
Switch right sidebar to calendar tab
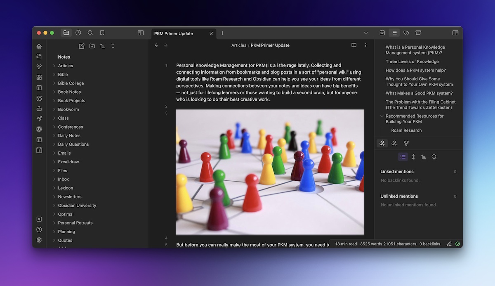click(x=382, y=33)
